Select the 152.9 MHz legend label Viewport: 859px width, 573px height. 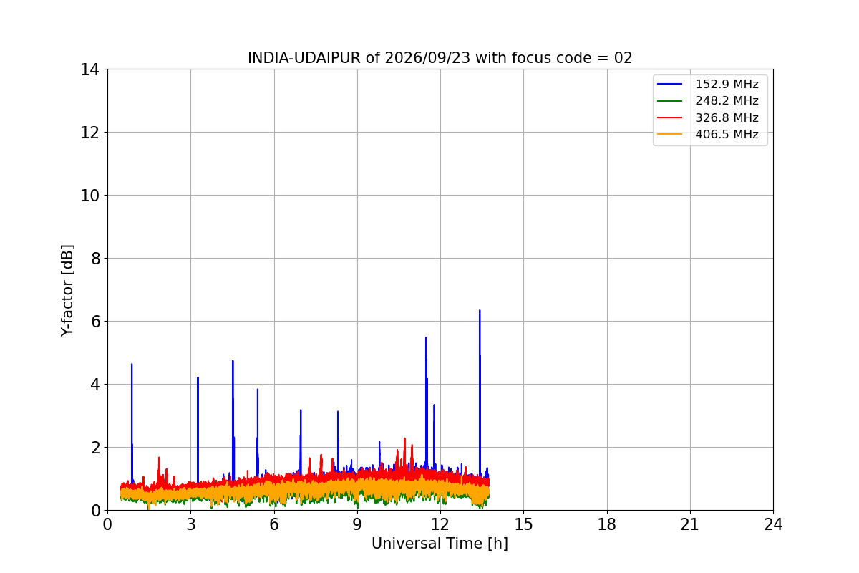(x=727, y=85)
